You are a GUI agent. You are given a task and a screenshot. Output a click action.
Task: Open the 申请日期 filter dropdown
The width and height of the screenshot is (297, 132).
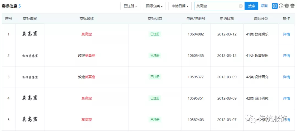(180, 6)
